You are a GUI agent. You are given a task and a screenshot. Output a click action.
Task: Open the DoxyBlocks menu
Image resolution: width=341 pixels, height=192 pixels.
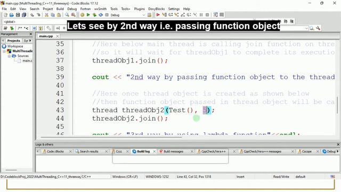click(157, 9)
